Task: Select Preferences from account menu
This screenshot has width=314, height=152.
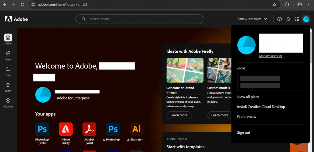Action: (246, 117)
